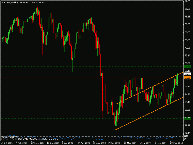Click the 69.10 price axis label
Image resolution: width=193 pixels, height=145 pixels.
(x=187, y=71)
